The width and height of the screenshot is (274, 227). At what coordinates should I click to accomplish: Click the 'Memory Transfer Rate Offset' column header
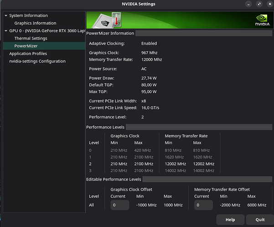pos(222,190)
